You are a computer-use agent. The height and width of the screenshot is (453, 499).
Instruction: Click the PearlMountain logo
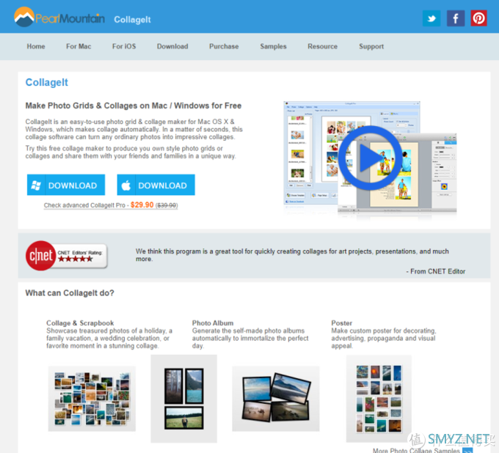coord(59,17)
